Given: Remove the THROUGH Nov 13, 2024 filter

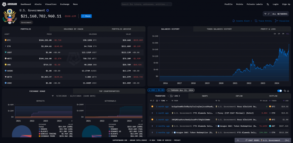Looking at the screenshot, I should coord(169,90).
